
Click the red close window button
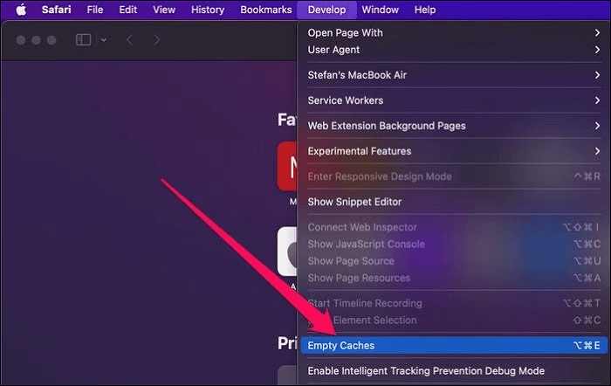click(x=21, y=40)
